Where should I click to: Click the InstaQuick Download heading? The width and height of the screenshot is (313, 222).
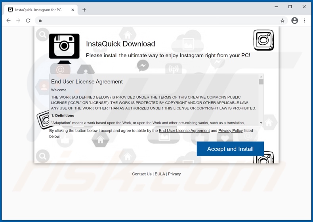tap(120, 44)
